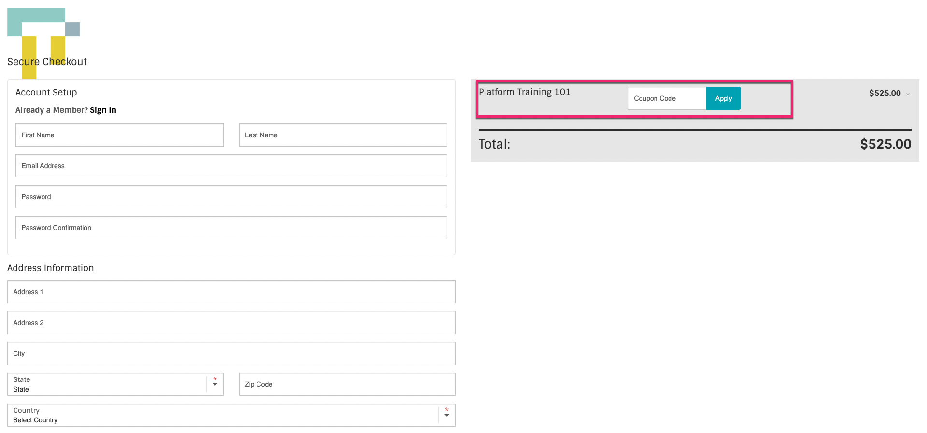The image size is (927, 433).
Task: Focus the Coupon Code field
Action: (667, 98)
